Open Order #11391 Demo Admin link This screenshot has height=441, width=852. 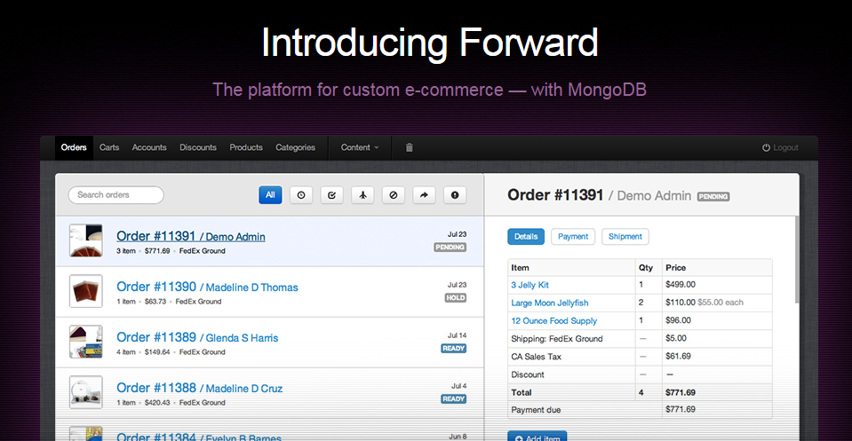point(191,237)
